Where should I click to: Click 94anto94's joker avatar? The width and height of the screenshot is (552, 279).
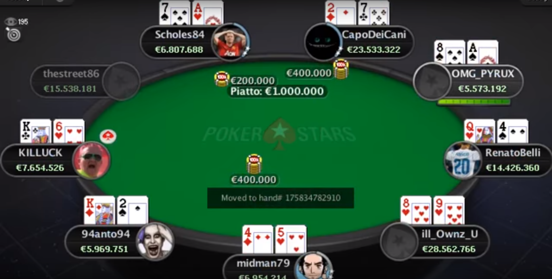[155, 241]
